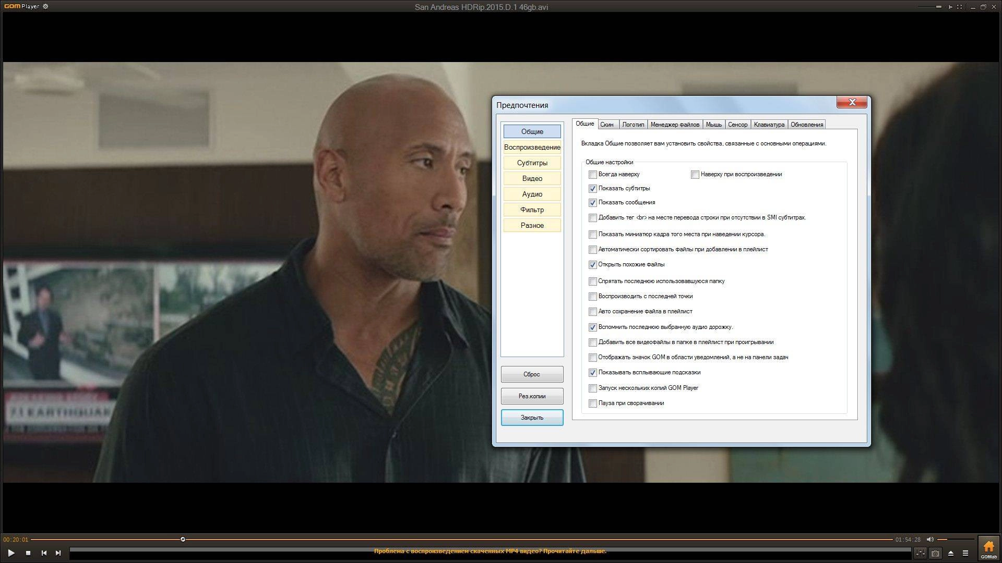Click the GOM Player logo in title bar
Viewport: 1002px width, 563px height.
pos(21,7)
